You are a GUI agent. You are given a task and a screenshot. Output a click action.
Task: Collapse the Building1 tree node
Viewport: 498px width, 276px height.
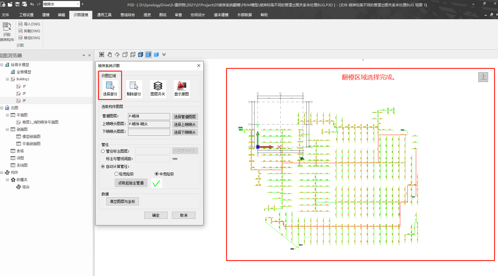(x=7, y=79)
